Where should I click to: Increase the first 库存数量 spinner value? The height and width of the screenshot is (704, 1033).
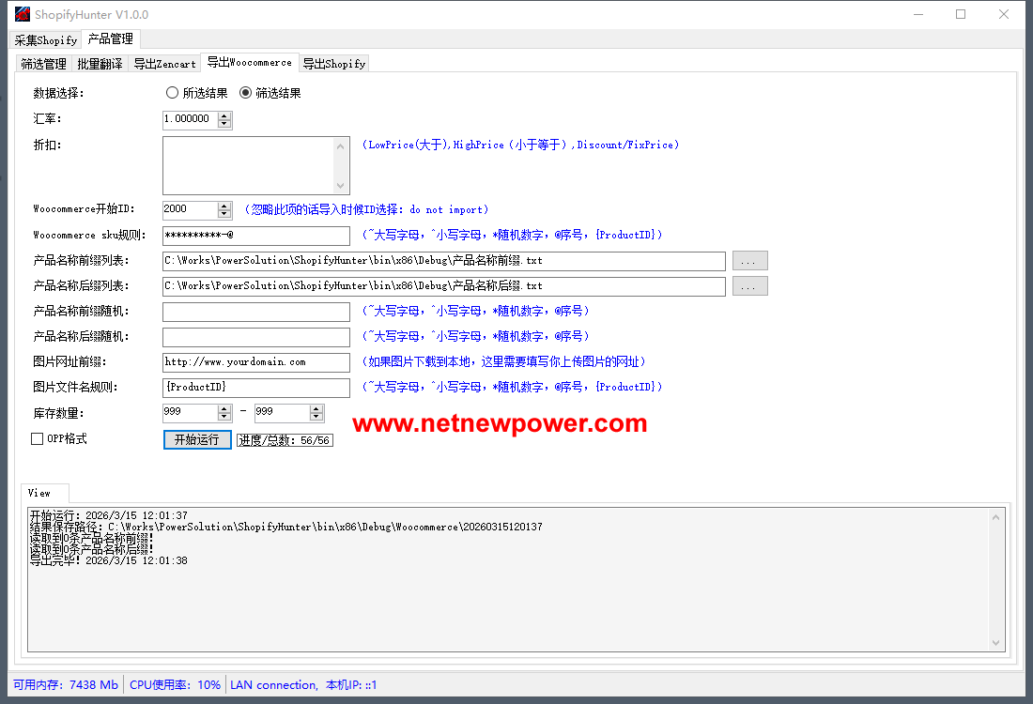click(x=224, y=408)
